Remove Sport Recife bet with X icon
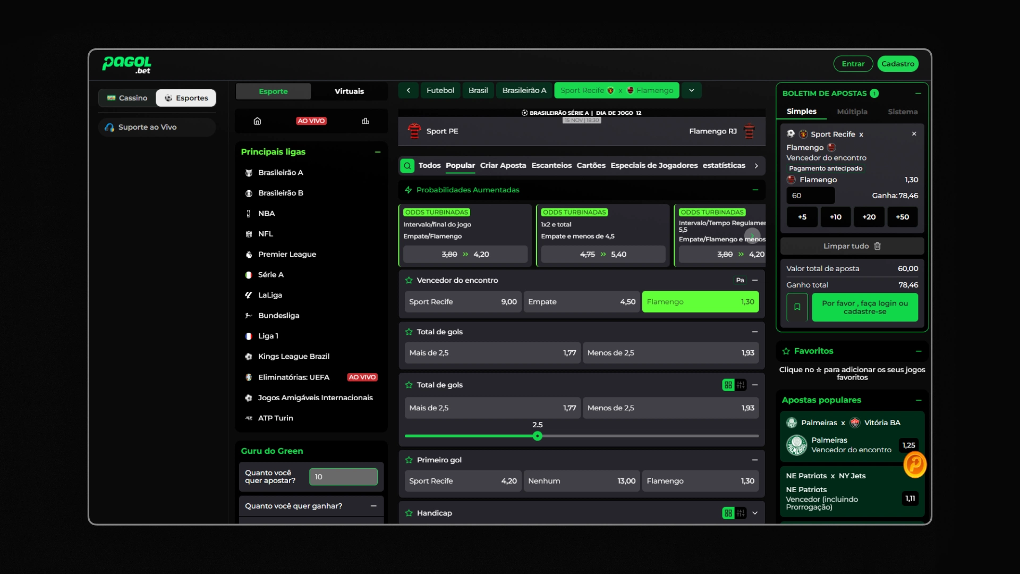Image resolution: width=1020 pixels, height=574 pixels. click(914, 134)
